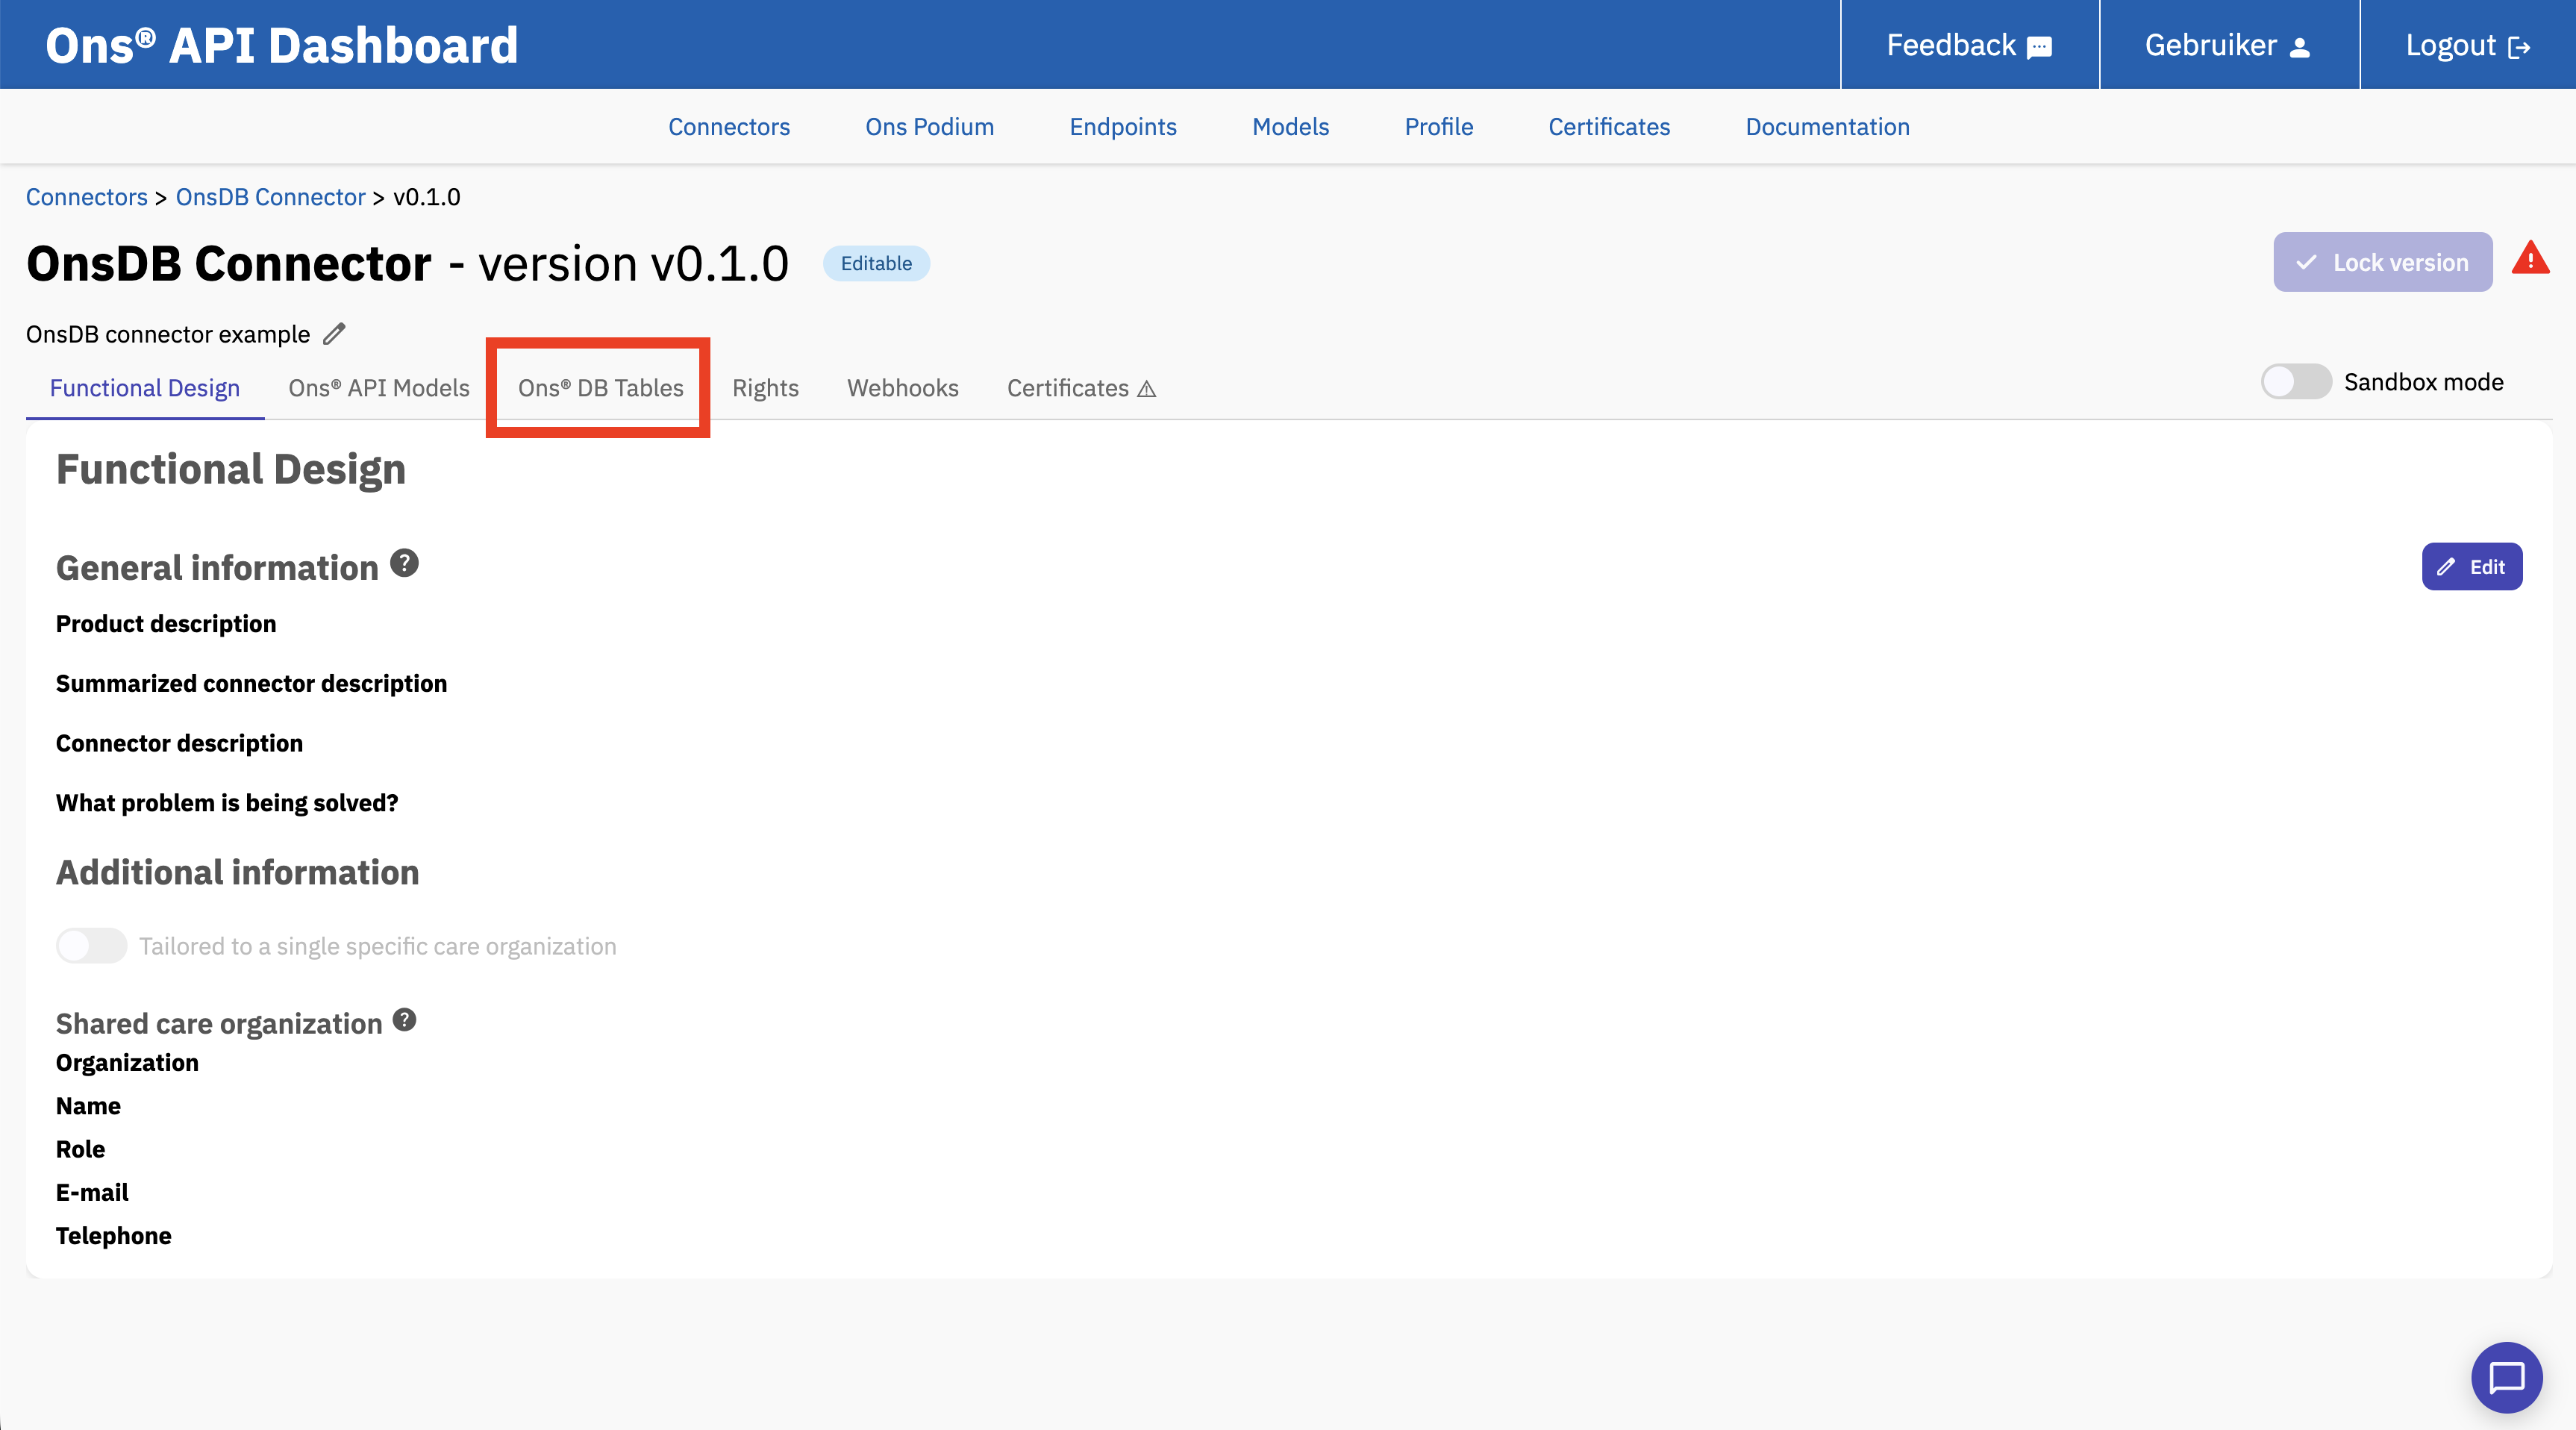Click the Summarized connector description label
2576x1430 pixels.
pyautogui.click(x=251, y=684)
